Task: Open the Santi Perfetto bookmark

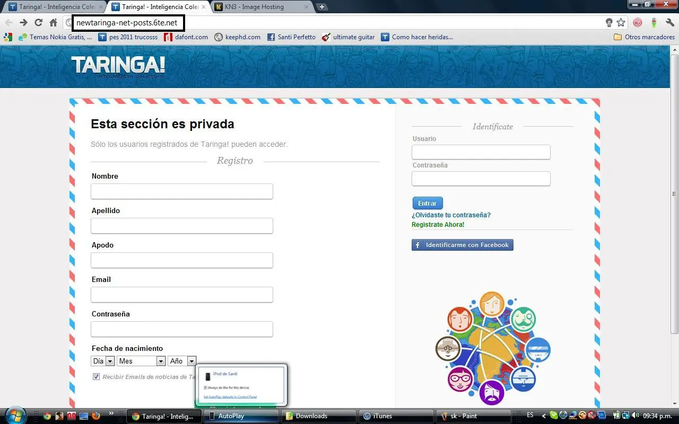Action: point(291,37)
